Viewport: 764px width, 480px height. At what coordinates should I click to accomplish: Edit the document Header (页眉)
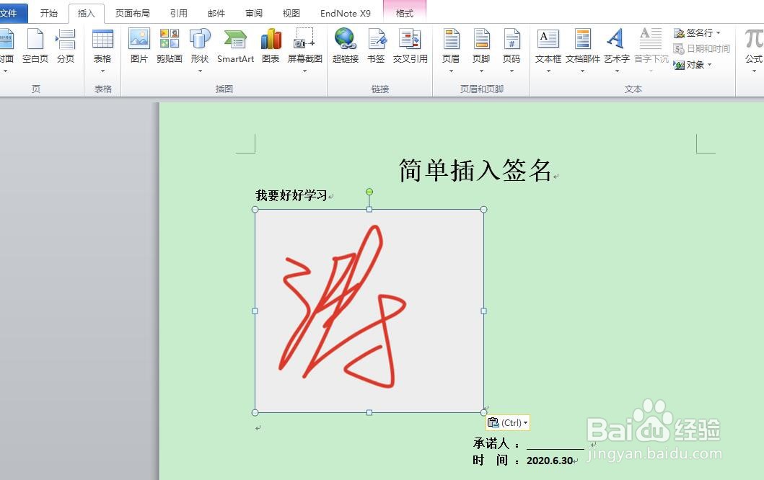(x=450, y=45)
